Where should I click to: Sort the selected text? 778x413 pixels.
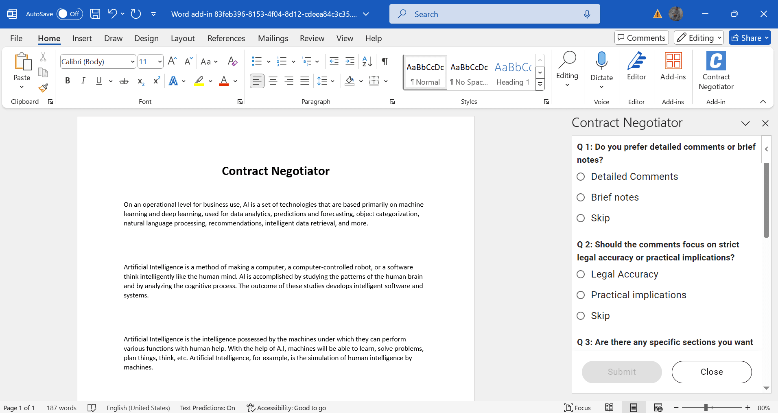[x=367, y=61]
